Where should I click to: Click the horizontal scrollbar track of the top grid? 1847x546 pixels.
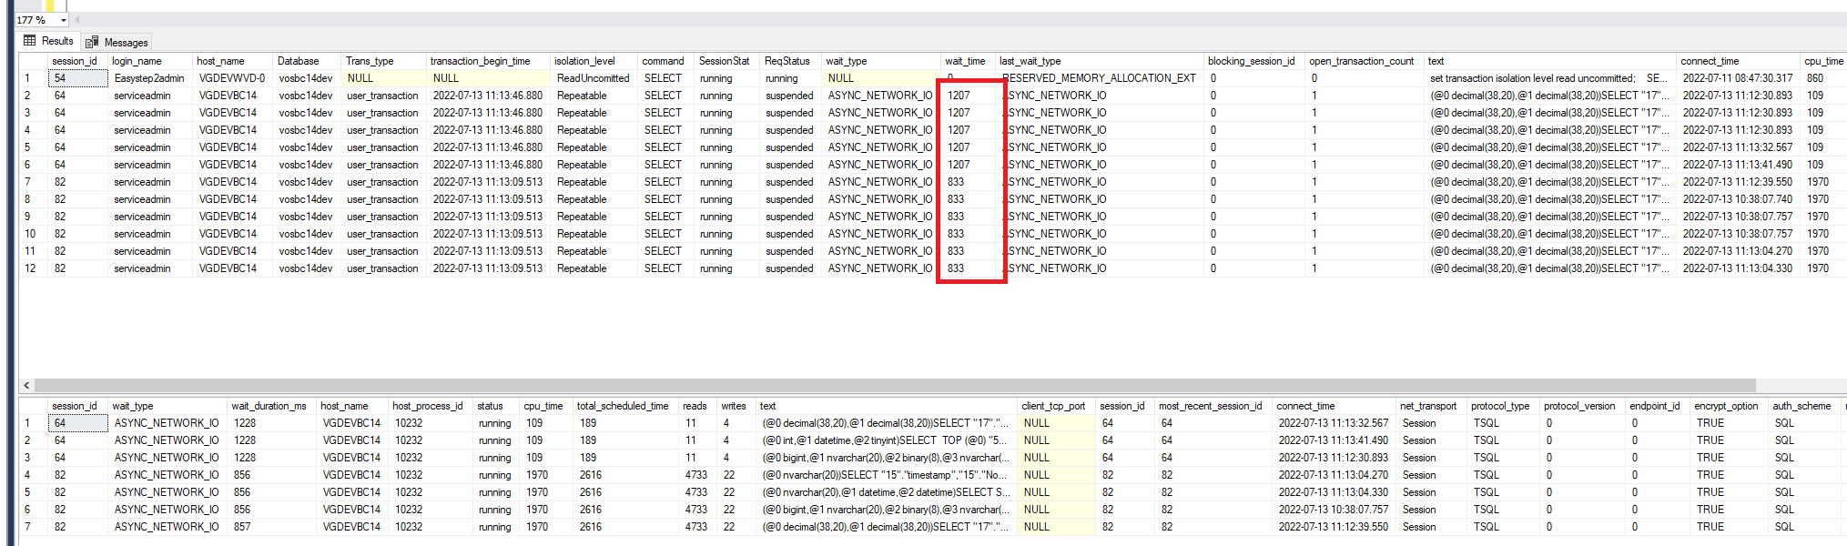[x=1793, y=385]
